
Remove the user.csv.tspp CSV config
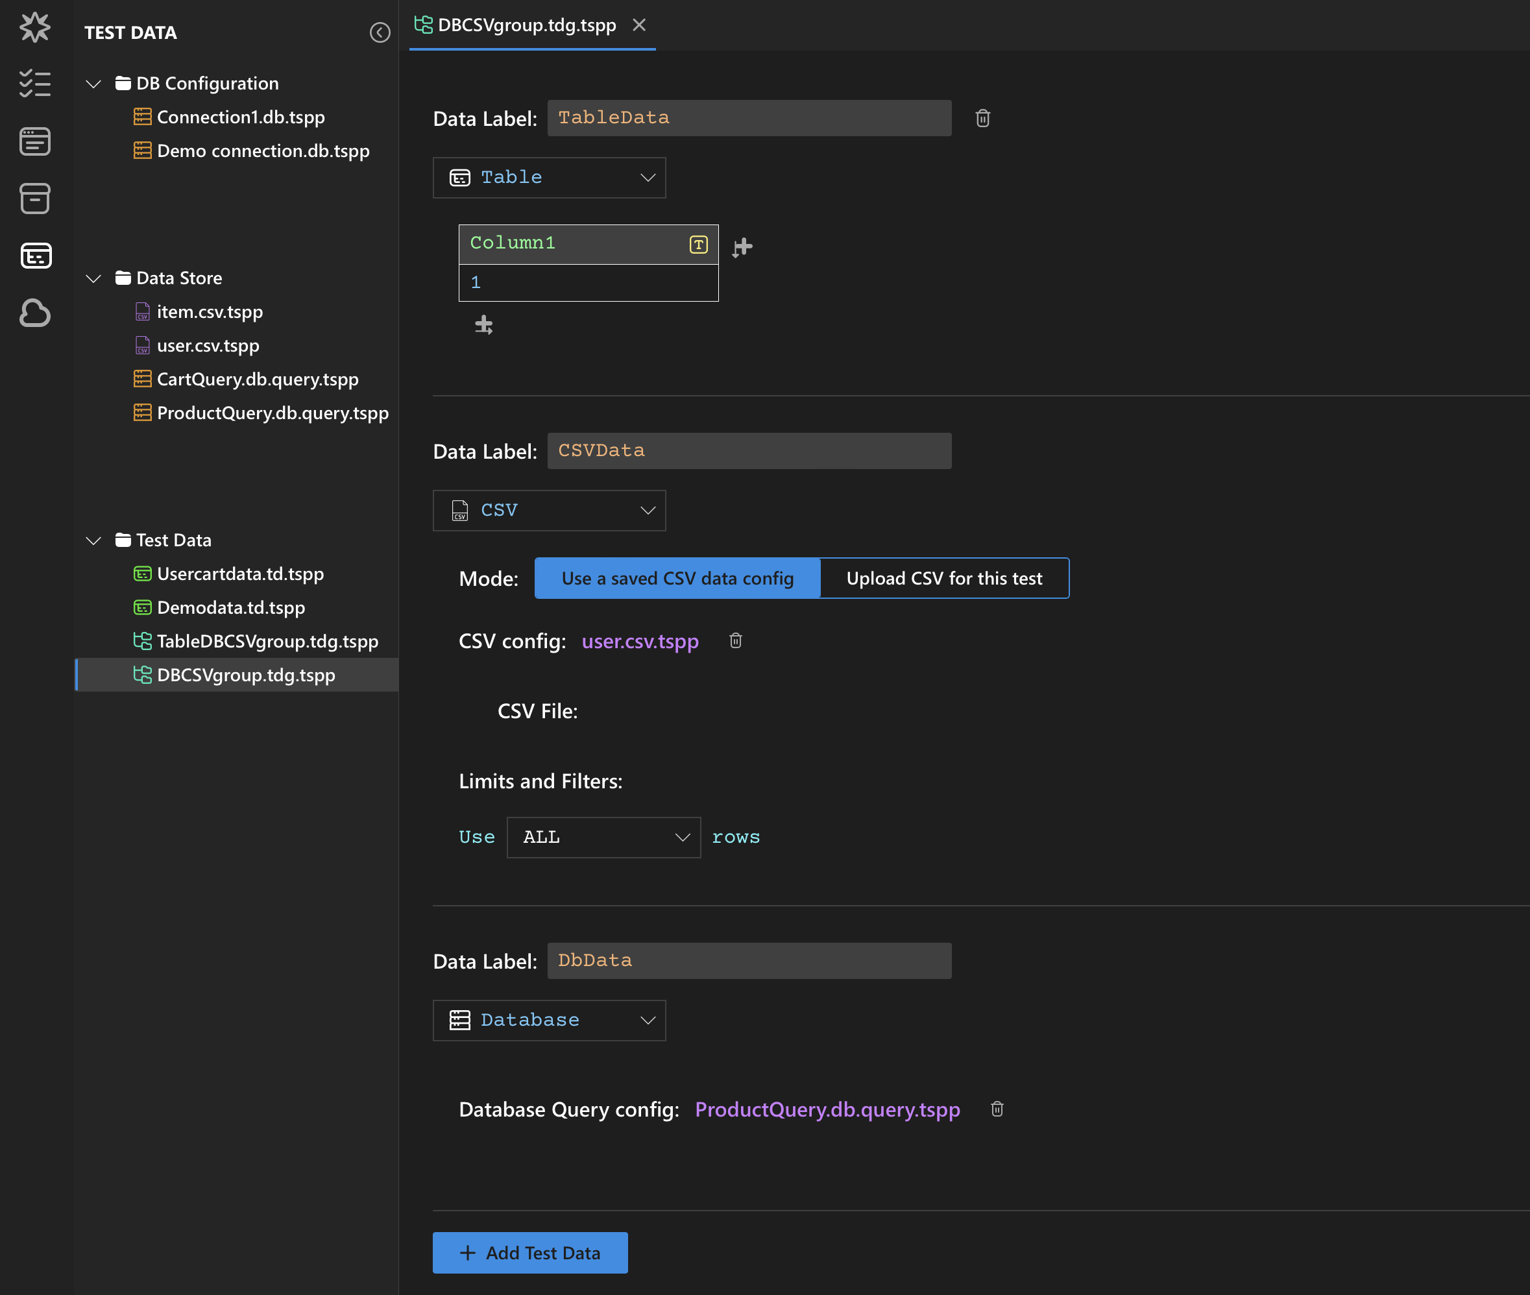click(735, 641)
